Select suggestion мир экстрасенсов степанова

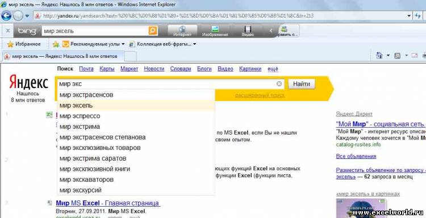(x=136, y=137)
